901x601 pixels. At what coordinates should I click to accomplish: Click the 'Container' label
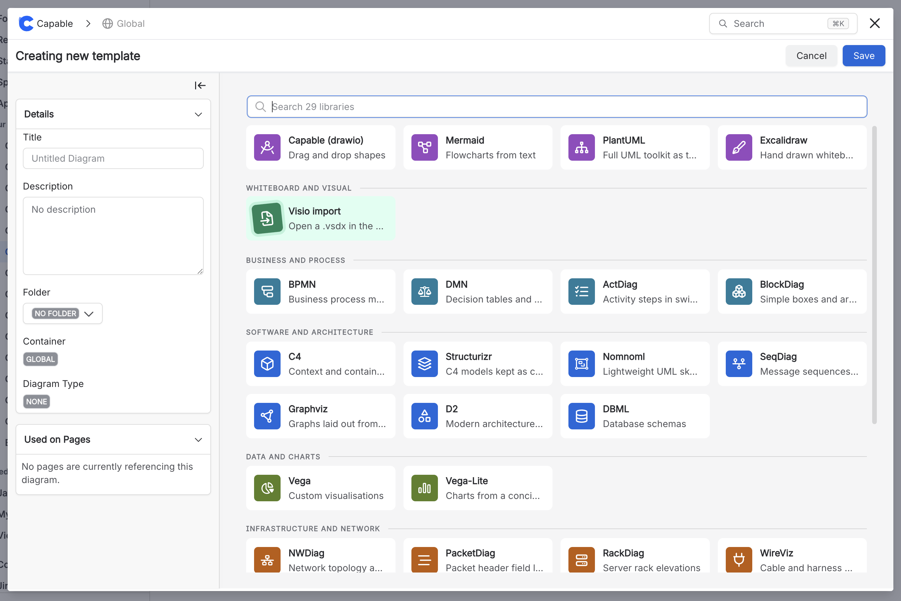(x=44, y=341)
